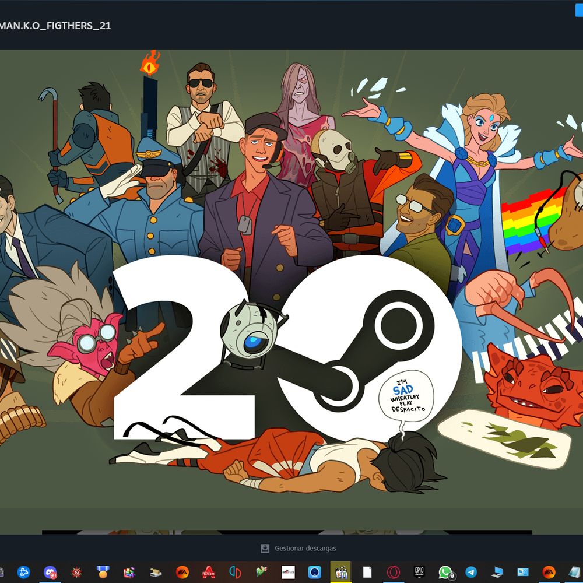Screen dimensions: 583x583
Task: Open WhatsApp with 9 unread messages
Action: click(446, 573)
